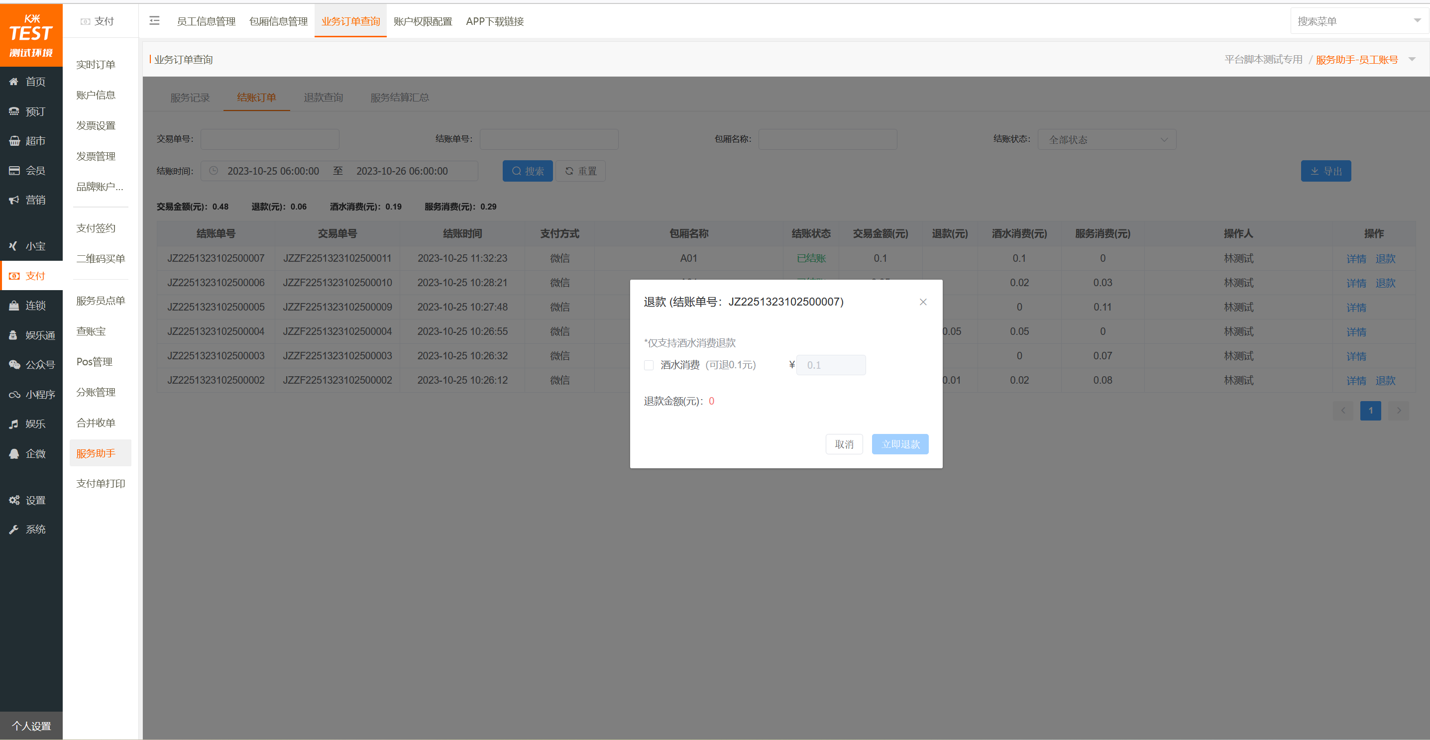
Task: Click the 系统 wrench icon
Action: coord(14,529)
